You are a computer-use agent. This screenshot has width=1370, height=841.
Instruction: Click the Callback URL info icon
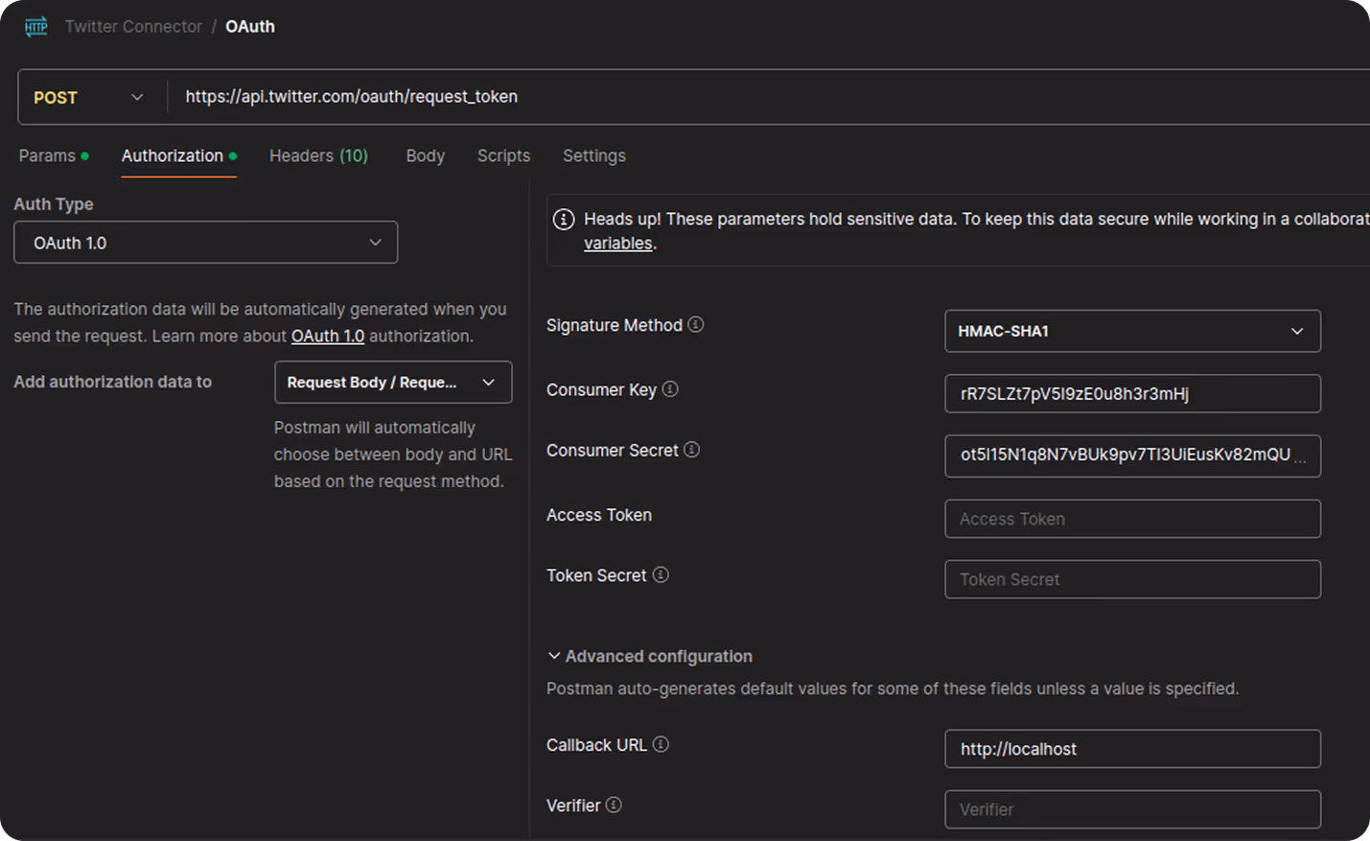661,744
